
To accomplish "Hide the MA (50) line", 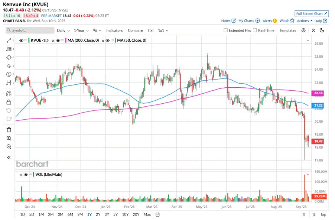I will coord(107,41).
